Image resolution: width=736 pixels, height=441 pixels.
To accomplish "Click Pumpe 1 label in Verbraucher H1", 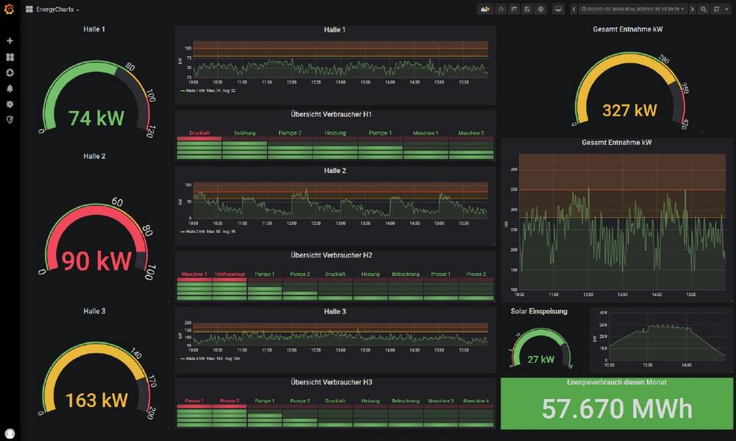I will (x=381, y=133).
